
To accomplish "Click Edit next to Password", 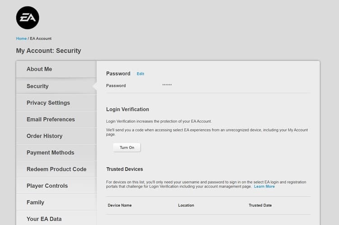I will coord(140,74).
